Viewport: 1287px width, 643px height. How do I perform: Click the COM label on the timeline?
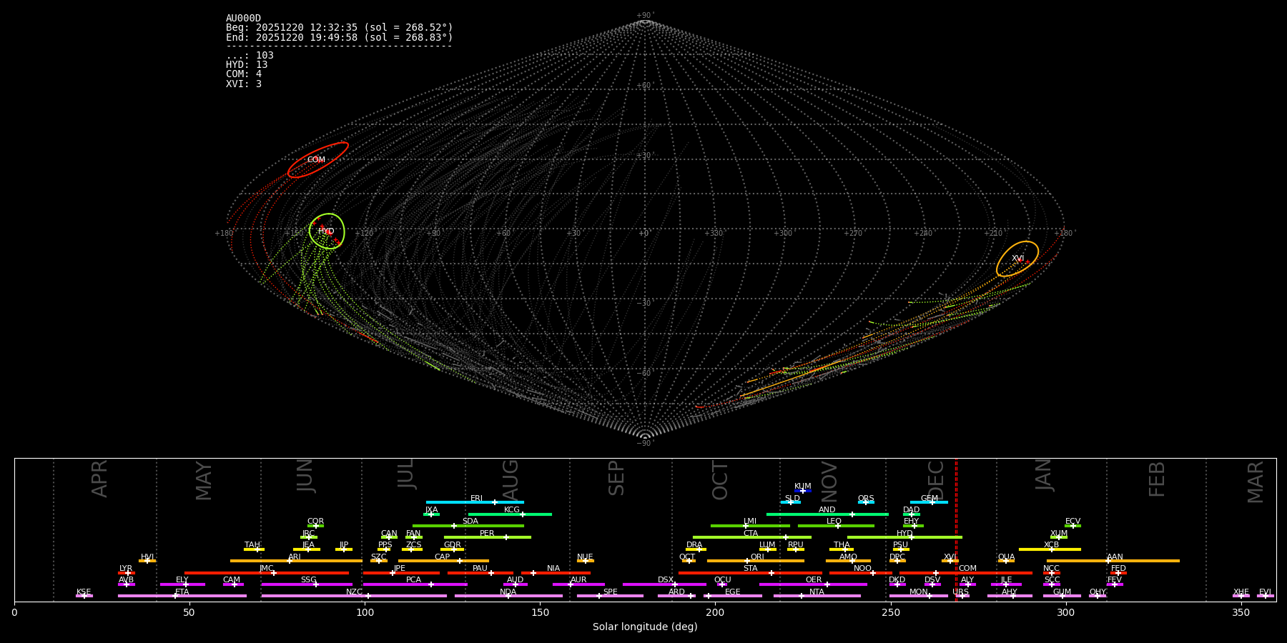(967, 569)
